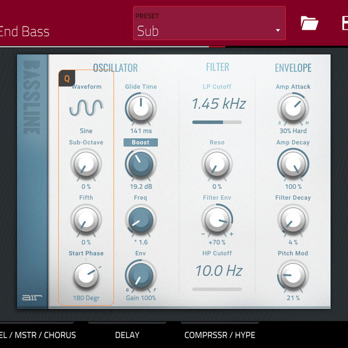The width and height of the screenshot is (348, 348).
Task: Click the 141 ms glide value
Action: point(141,131)
